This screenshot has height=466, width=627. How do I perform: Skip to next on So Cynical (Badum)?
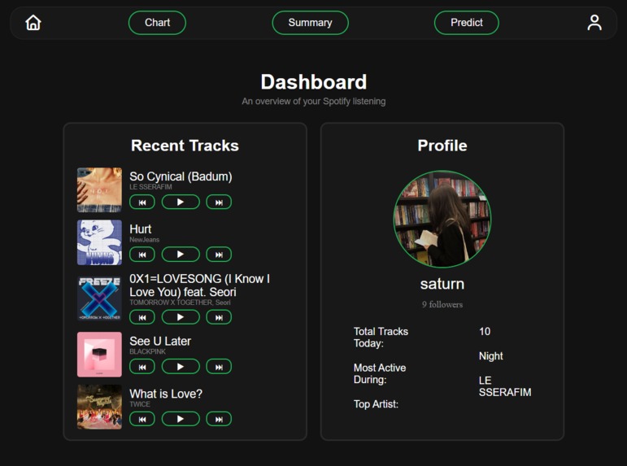(219, 202)
